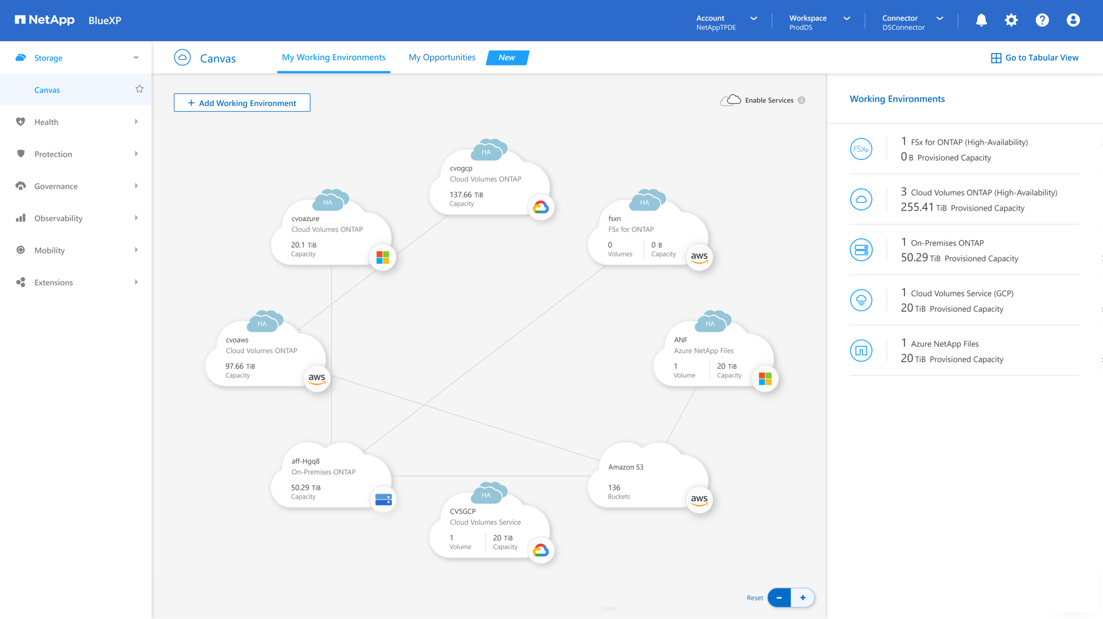Click the FSx for ONTAP summary icon
Image resolution: width=1103 pixels, height=619 pixels.
pyautogui.click(x=861, y=149)
